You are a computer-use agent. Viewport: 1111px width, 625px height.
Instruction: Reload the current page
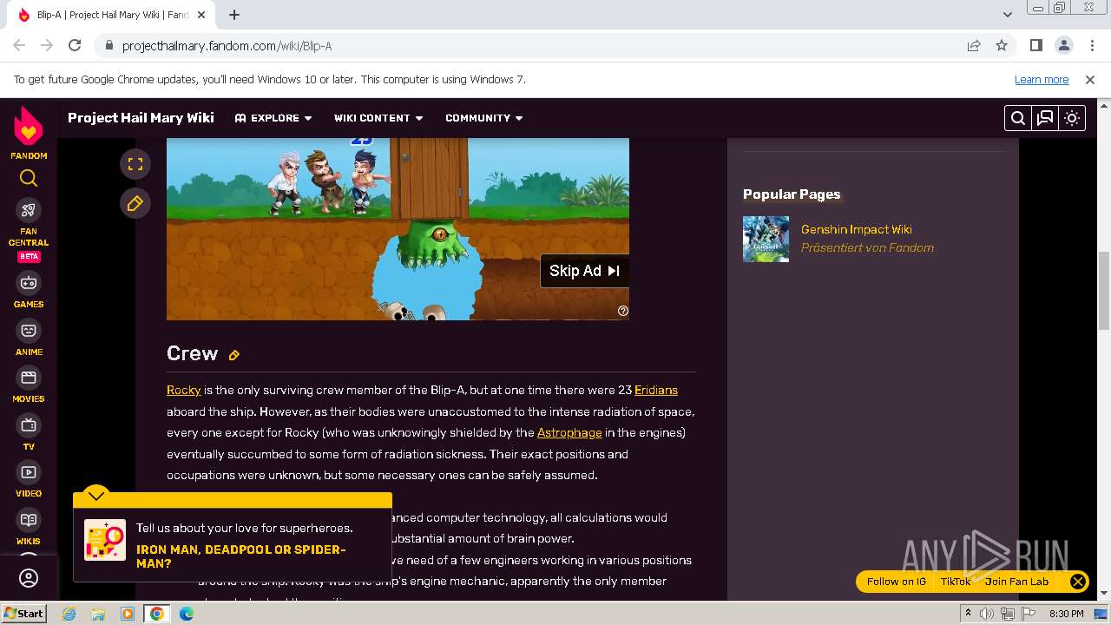75,45
